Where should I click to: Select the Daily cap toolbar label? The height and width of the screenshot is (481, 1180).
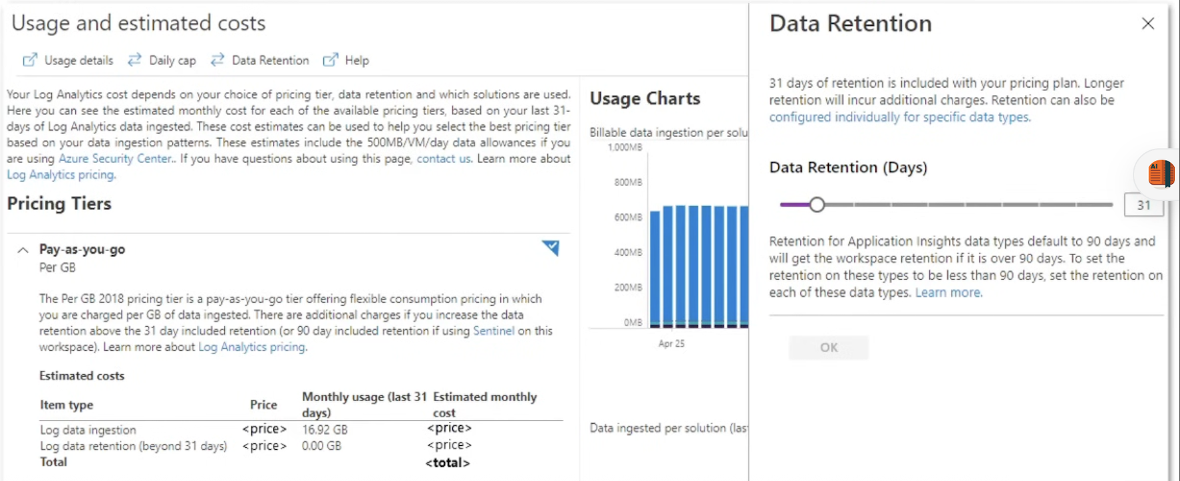pyautogui.click(x=172, y=60)
